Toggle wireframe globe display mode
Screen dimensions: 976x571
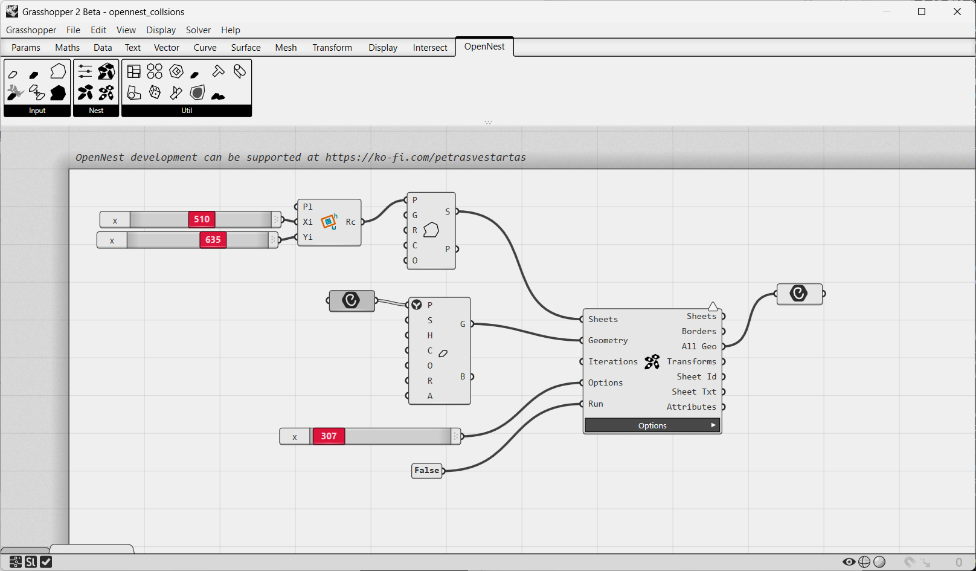(x=864, y=562)
